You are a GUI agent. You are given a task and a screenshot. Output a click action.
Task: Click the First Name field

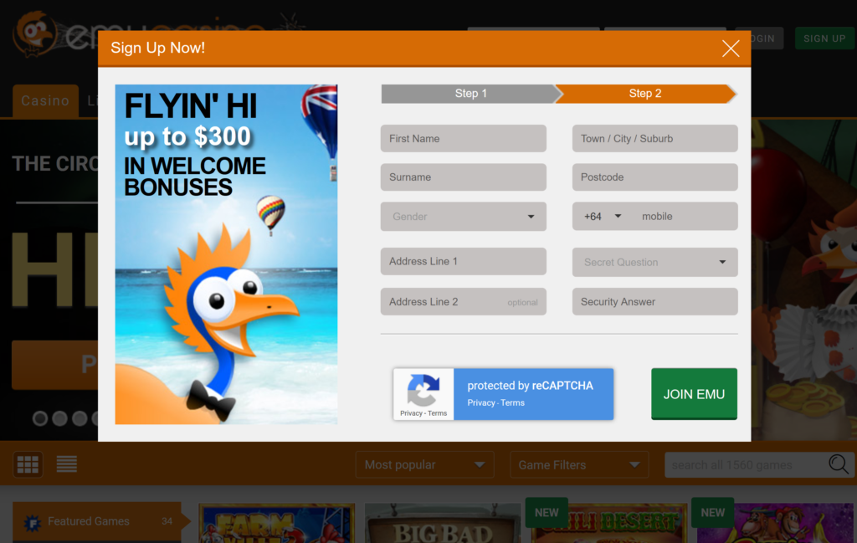coord(463,139)
